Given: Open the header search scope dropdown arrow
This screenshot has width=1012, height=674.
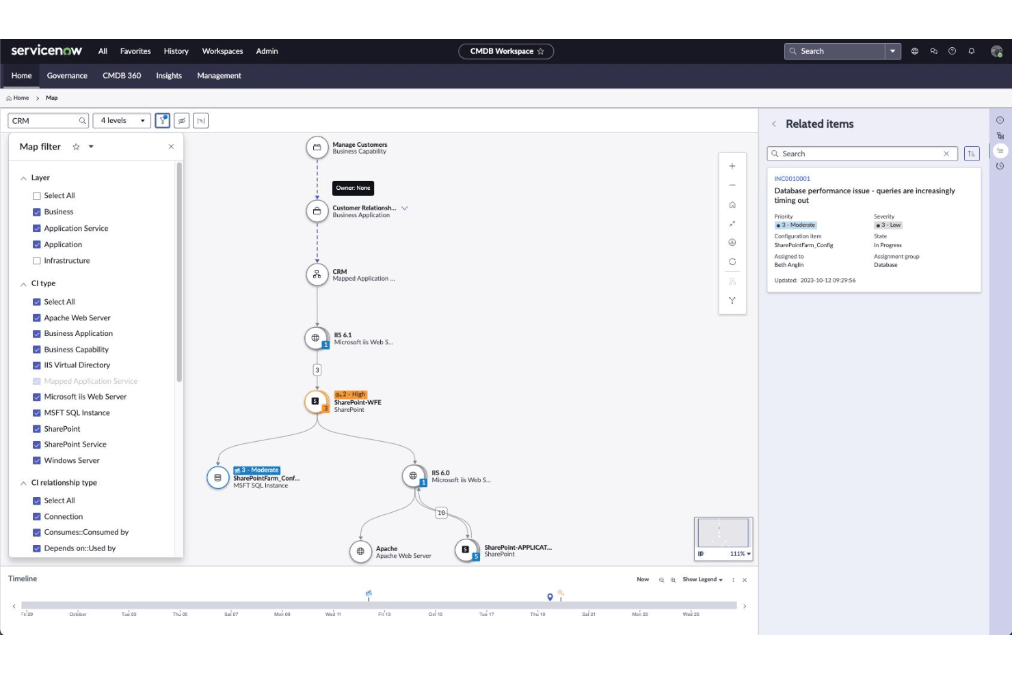Looking at the screenshot, I should click(893, 51).
